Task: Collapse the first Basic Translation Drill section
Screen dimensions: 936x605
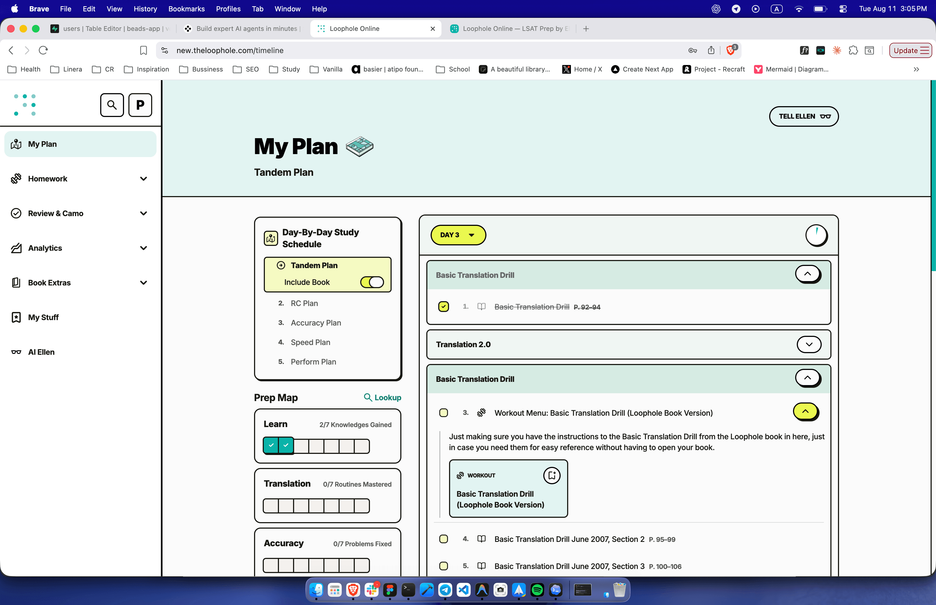Action: (x=808, y=274)
